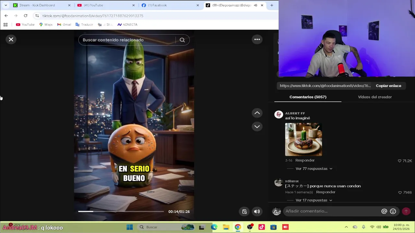This screenshot has height=233, width=415.
Task: Open Microsoft Store from taskbar
Action: (273, 227)
